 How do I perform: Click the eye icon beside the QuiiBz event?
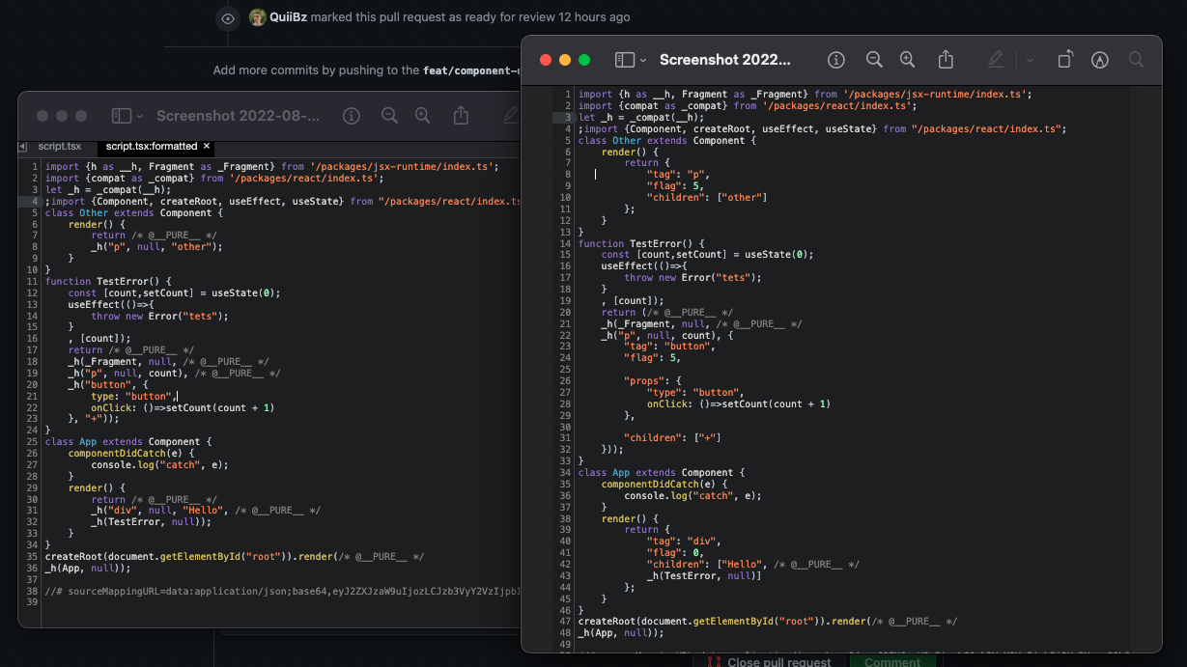pyautogui.click(x=227, y=18)
